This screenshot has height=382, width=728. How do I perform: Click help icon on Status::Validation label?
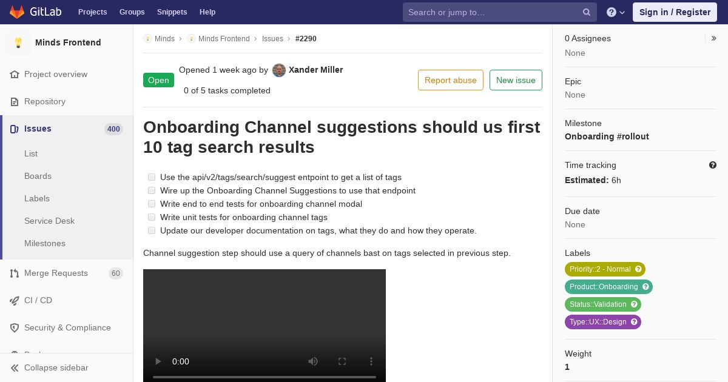coord(634,304)
